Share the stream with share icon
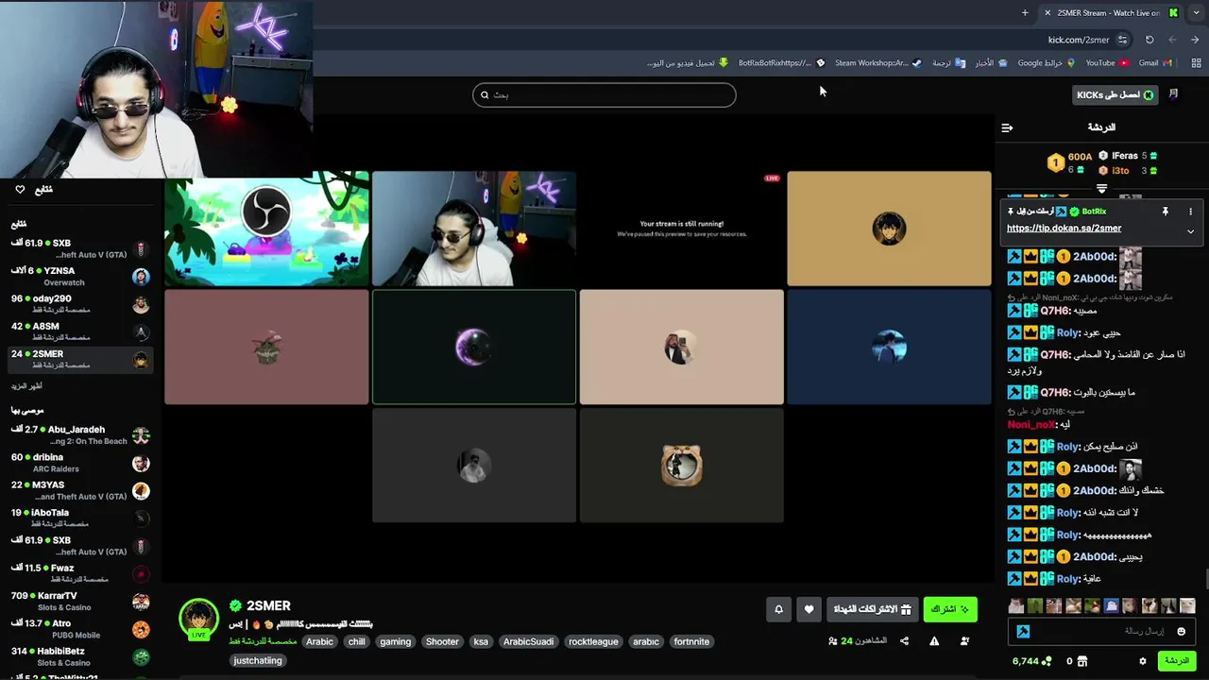The image size is (1209, 680). click(x=904, y=641)
